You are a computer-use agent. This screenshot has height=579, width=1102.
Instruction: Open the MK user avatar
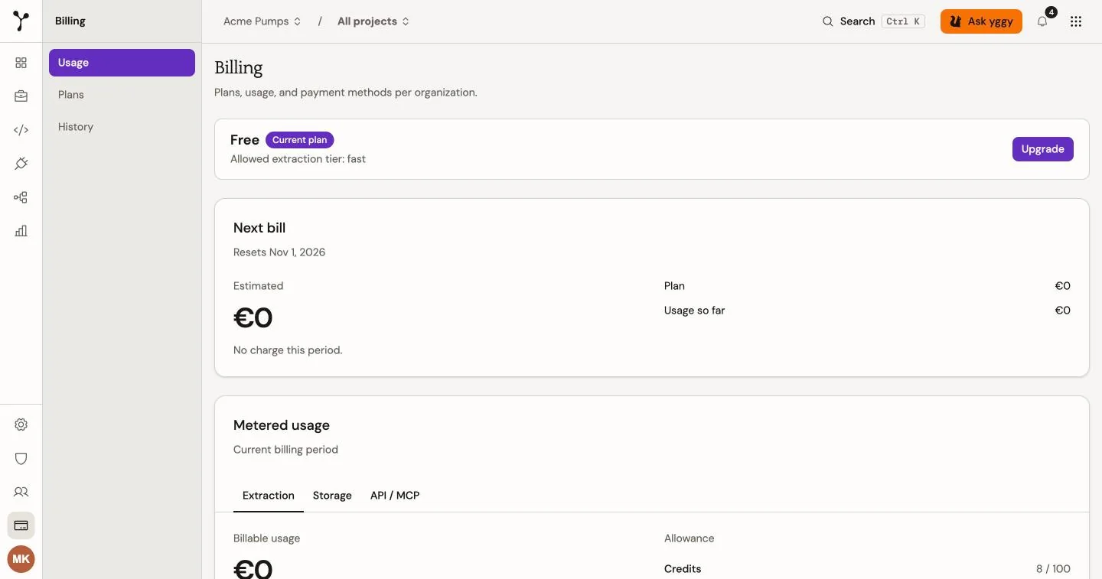click(x=21, y=559)
